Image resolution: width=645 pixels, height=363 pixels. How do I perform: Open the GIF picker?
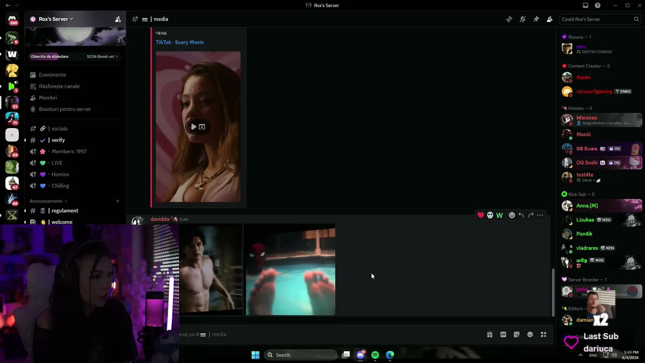(x=503, y=334)
